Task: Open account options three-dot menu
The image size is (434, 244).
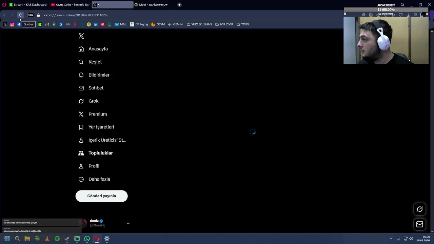Action: [129, 223]
